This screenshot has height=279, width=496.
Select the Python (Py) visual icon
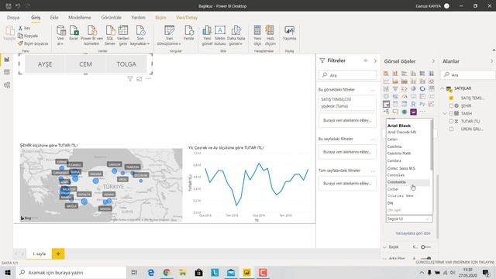point(422,104)
